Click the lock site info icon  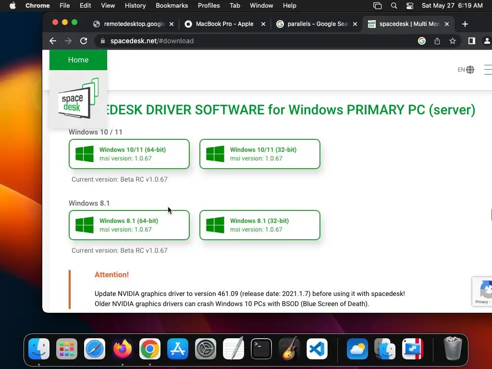[x=103, y=41]
